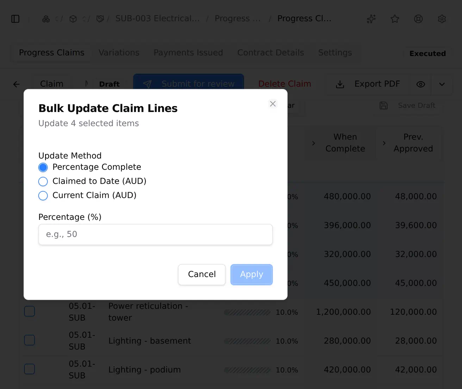
Task: Click progress bar for Power reticulation - tower
Action: [x=247, y=313]
